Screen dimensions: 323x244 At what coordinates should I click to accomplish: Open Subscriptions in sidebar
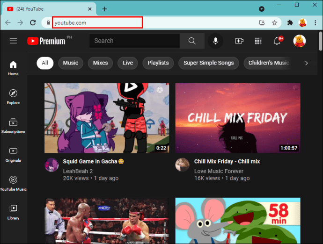pos(13,126)
